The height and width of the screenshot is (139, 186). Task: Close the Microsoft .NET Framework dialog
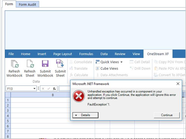pos(178,84)
